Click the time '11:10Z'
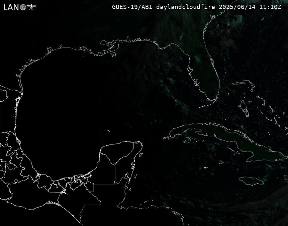This screenshot has width=288, height=226. [x=270, y=7]
